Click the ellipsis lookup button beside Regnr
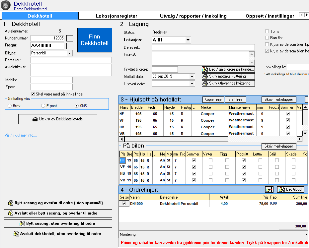This screenshot has height=248, width=309. click(69, 46)
